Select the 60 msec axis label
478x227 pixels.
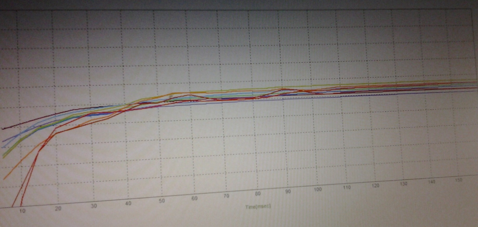click(194, 198)
